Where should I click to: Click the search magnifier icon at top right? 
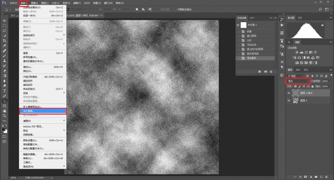320,9
